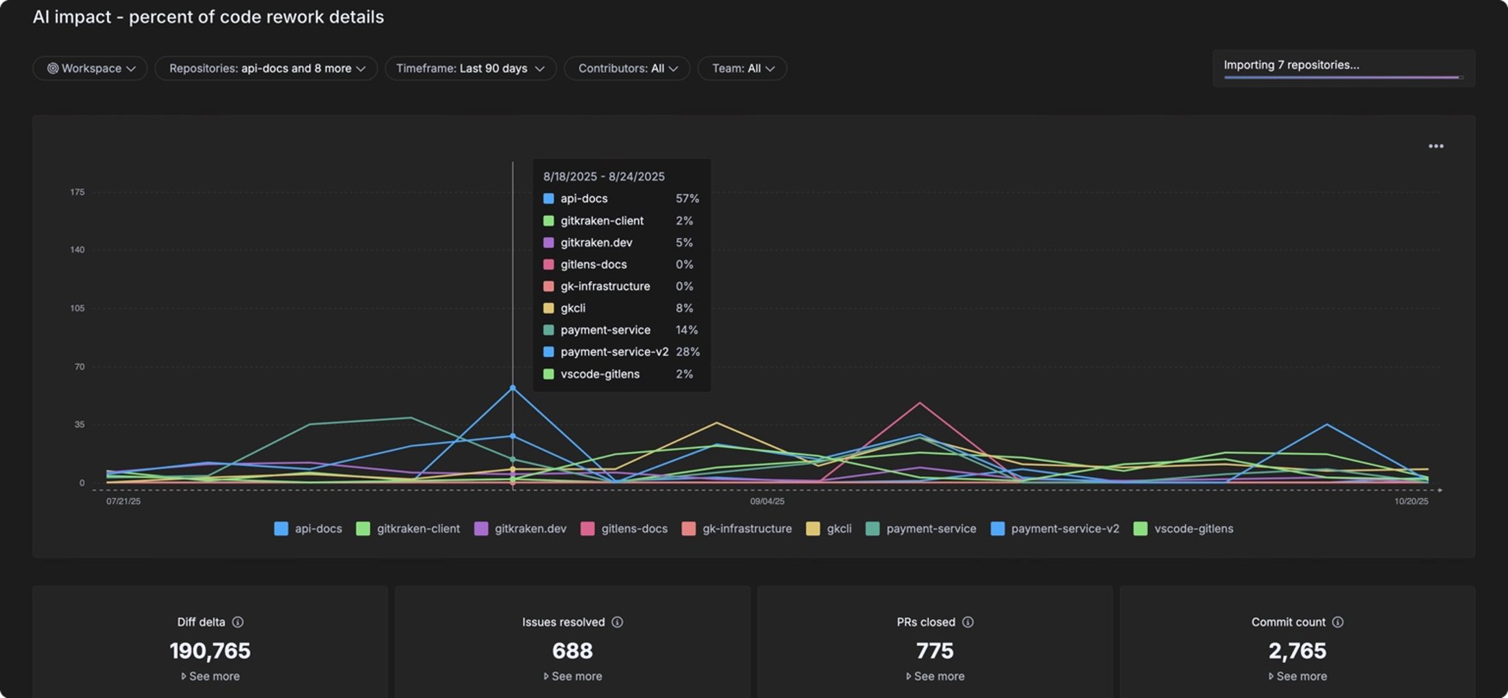Expand See more under Issues resolved
Screen dimensions: 1508x698
[572, 676]
